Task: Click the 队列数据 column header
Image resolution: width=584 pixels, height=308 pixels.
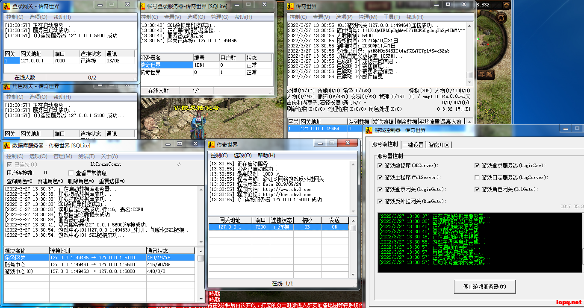Action: tap(359, 122)
